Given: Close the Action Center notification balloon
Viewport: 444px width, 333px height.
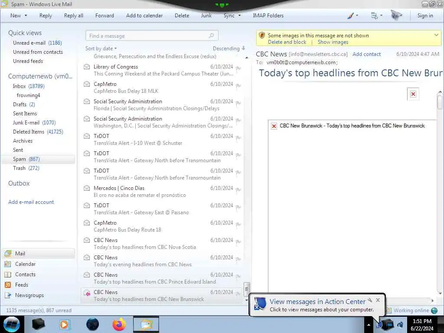Looking at the screenshot, I should pyautogui.click(x=378, y=300).
